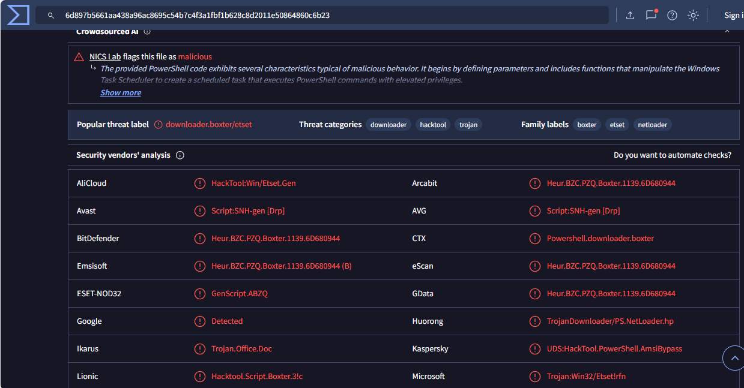Screen dimensions: 744x388
Task: Open the upload file icon
Action: [630, 16]
